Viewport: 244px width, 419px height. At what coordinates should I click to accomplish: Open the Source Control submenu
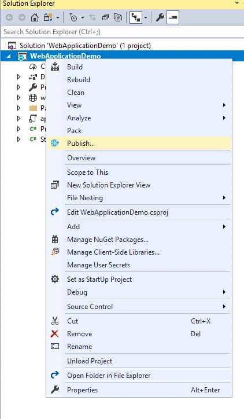click(139, 307)
